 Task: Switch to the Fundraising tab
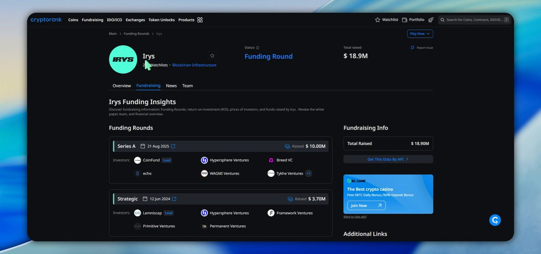(x=148, y=86)
